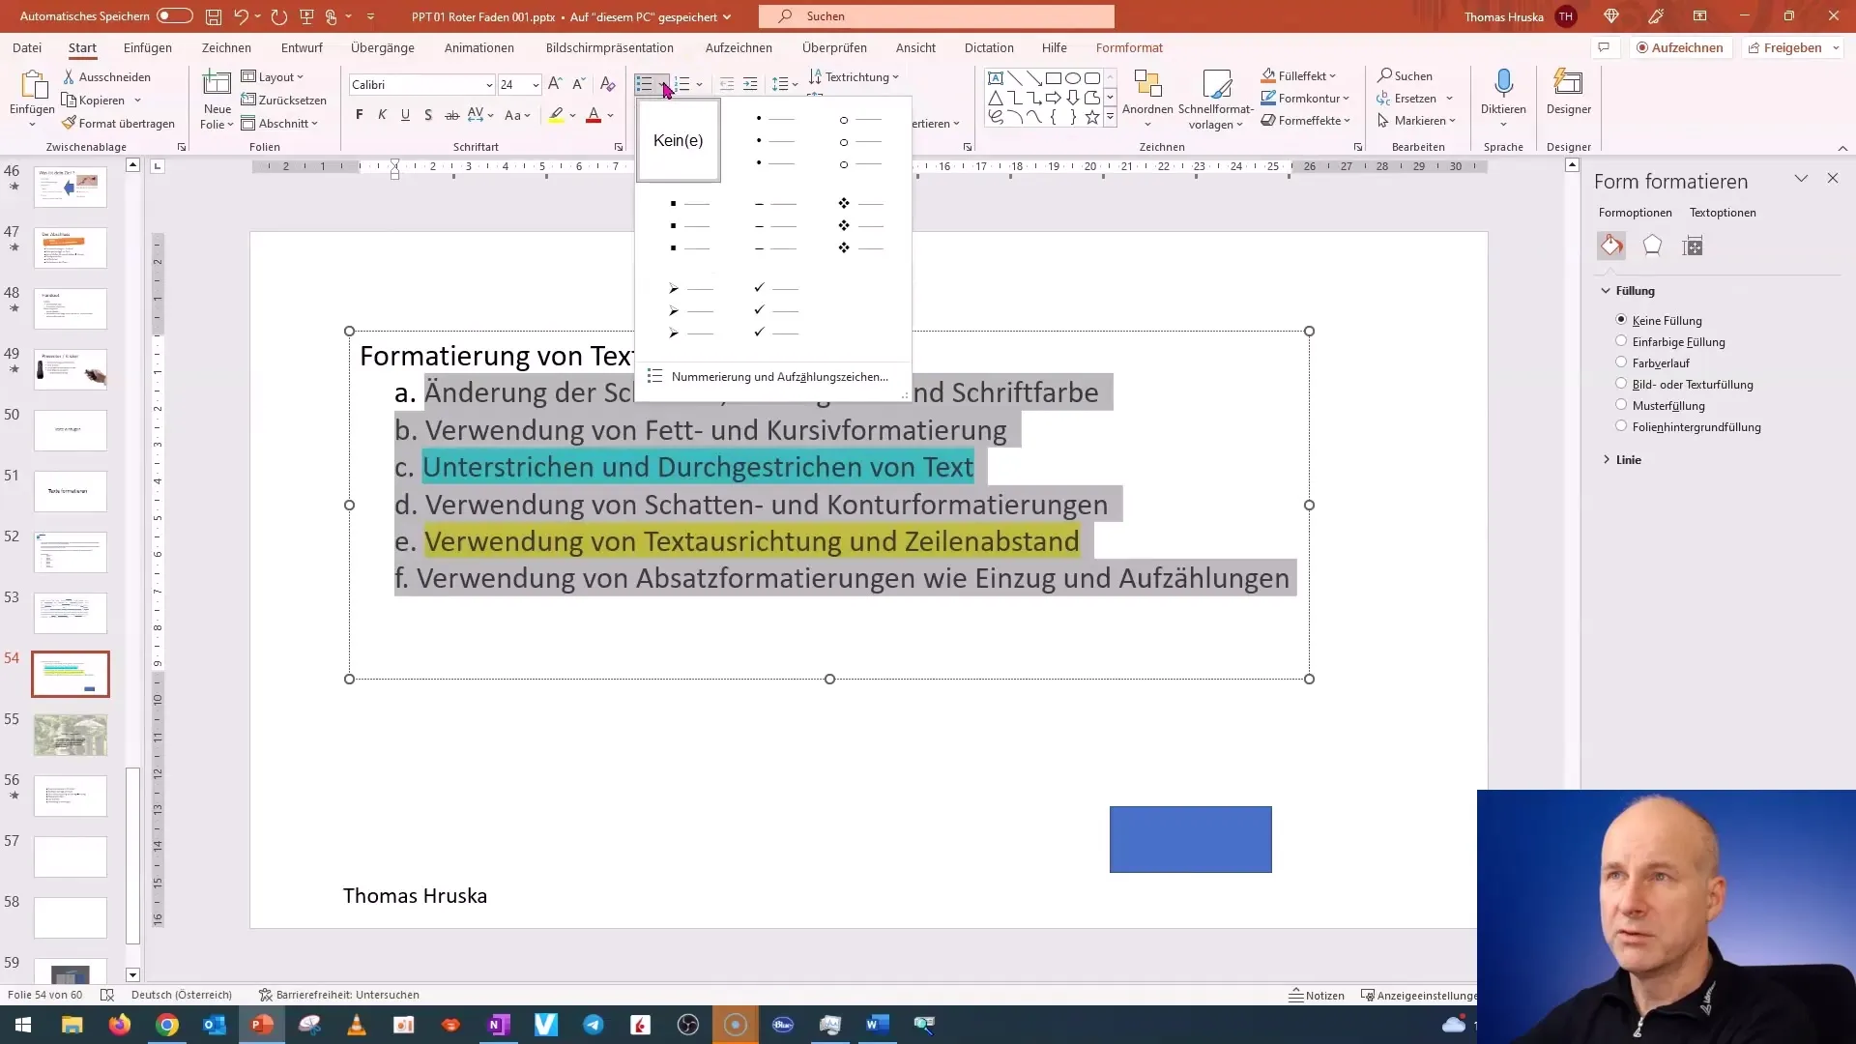Image resolution: width=1856 pixels, height=1044 pixels.
Task: Click the yellow text highlight color swatch
Action: pyautogui.click(x=556, y=115)
